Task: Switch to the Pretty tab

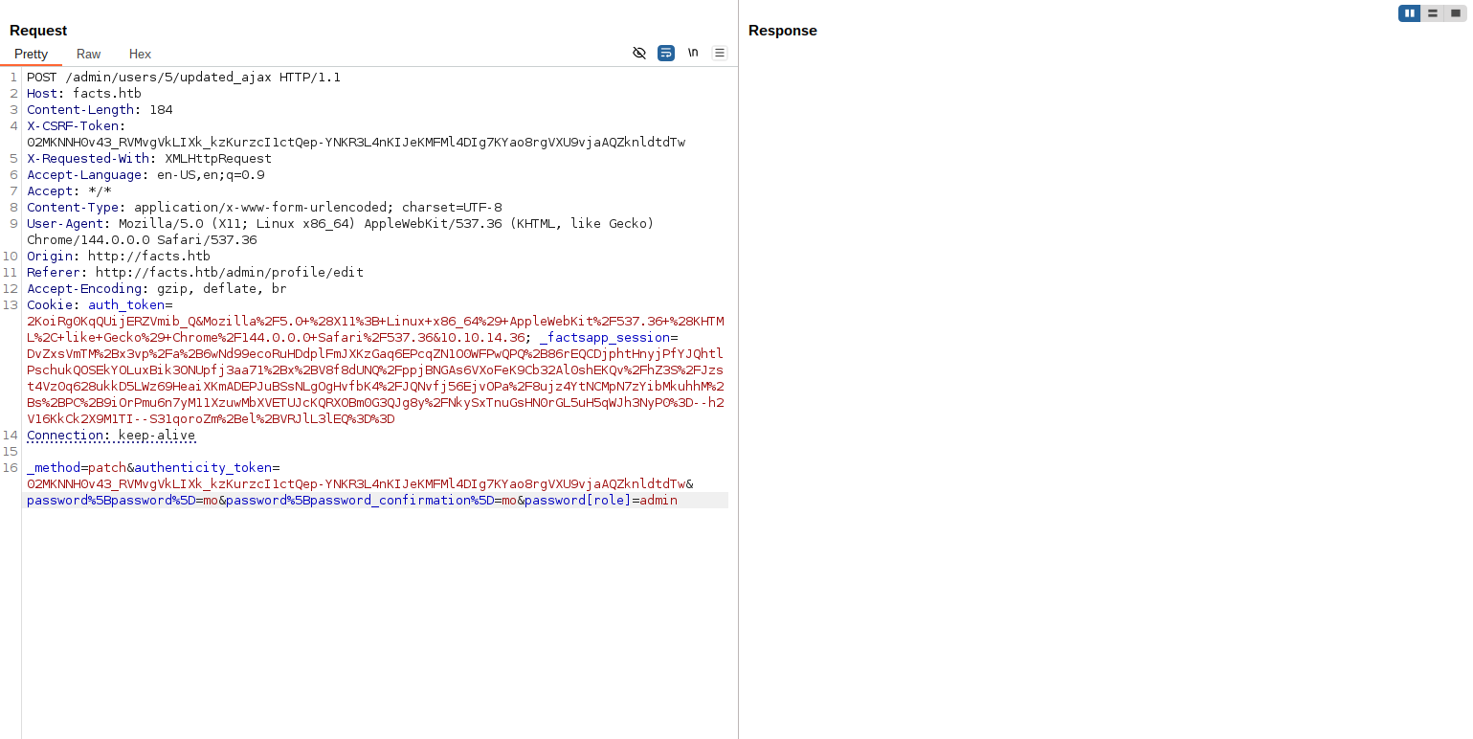Action: tap(31, 54)
